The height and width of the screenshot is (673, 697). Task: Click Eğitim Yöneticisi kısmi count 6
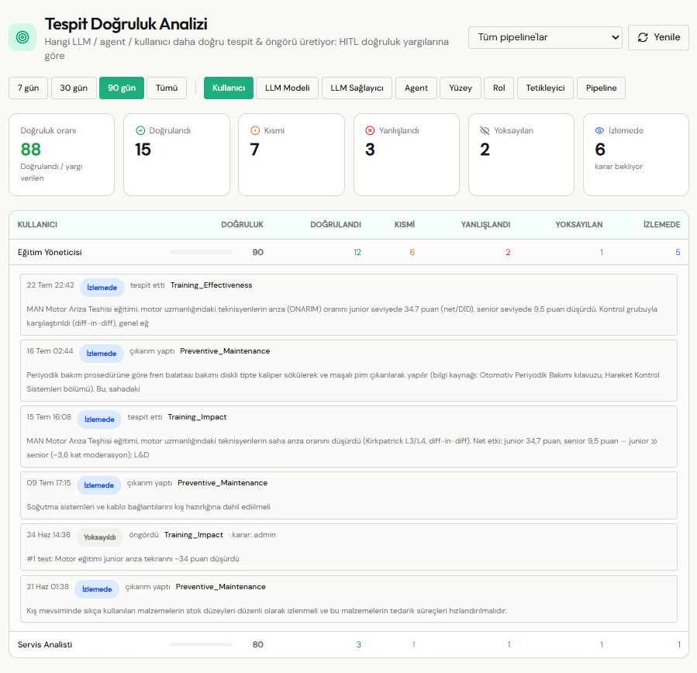pos(412,252)
